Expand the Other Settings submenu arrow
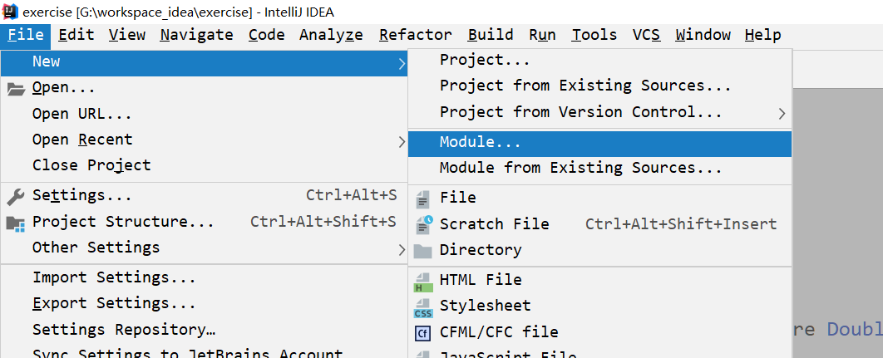The height and width of the screenshot is (358, 883). 402,248
